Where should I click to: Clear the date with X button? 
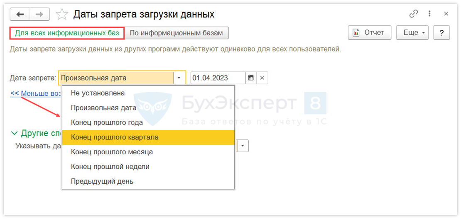262,78
